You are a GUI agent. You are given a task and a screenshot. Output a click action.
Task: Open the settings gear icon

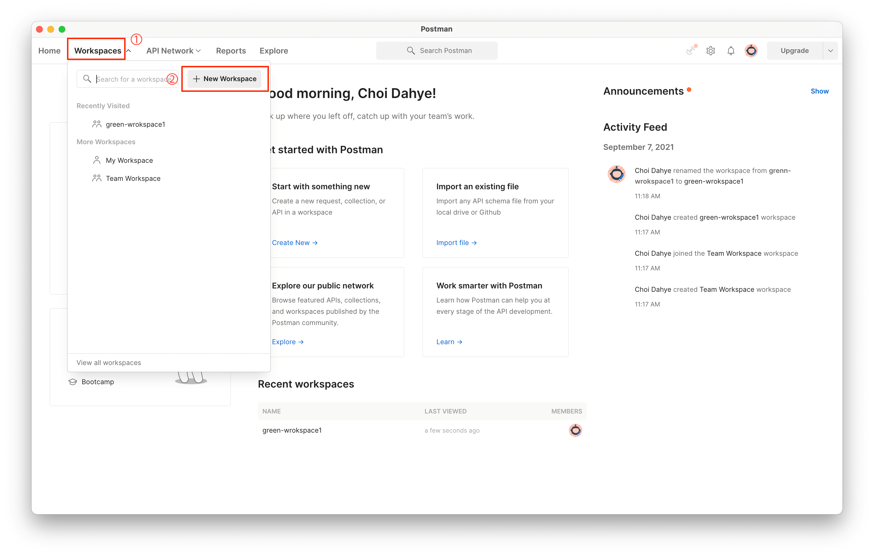(x=710, y=51)
